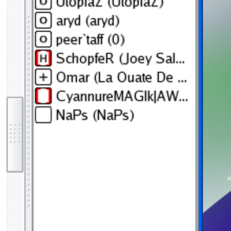231x231 pixels.
Task: Click the H status icon beside SchopfeR
Action: [43, 58]
